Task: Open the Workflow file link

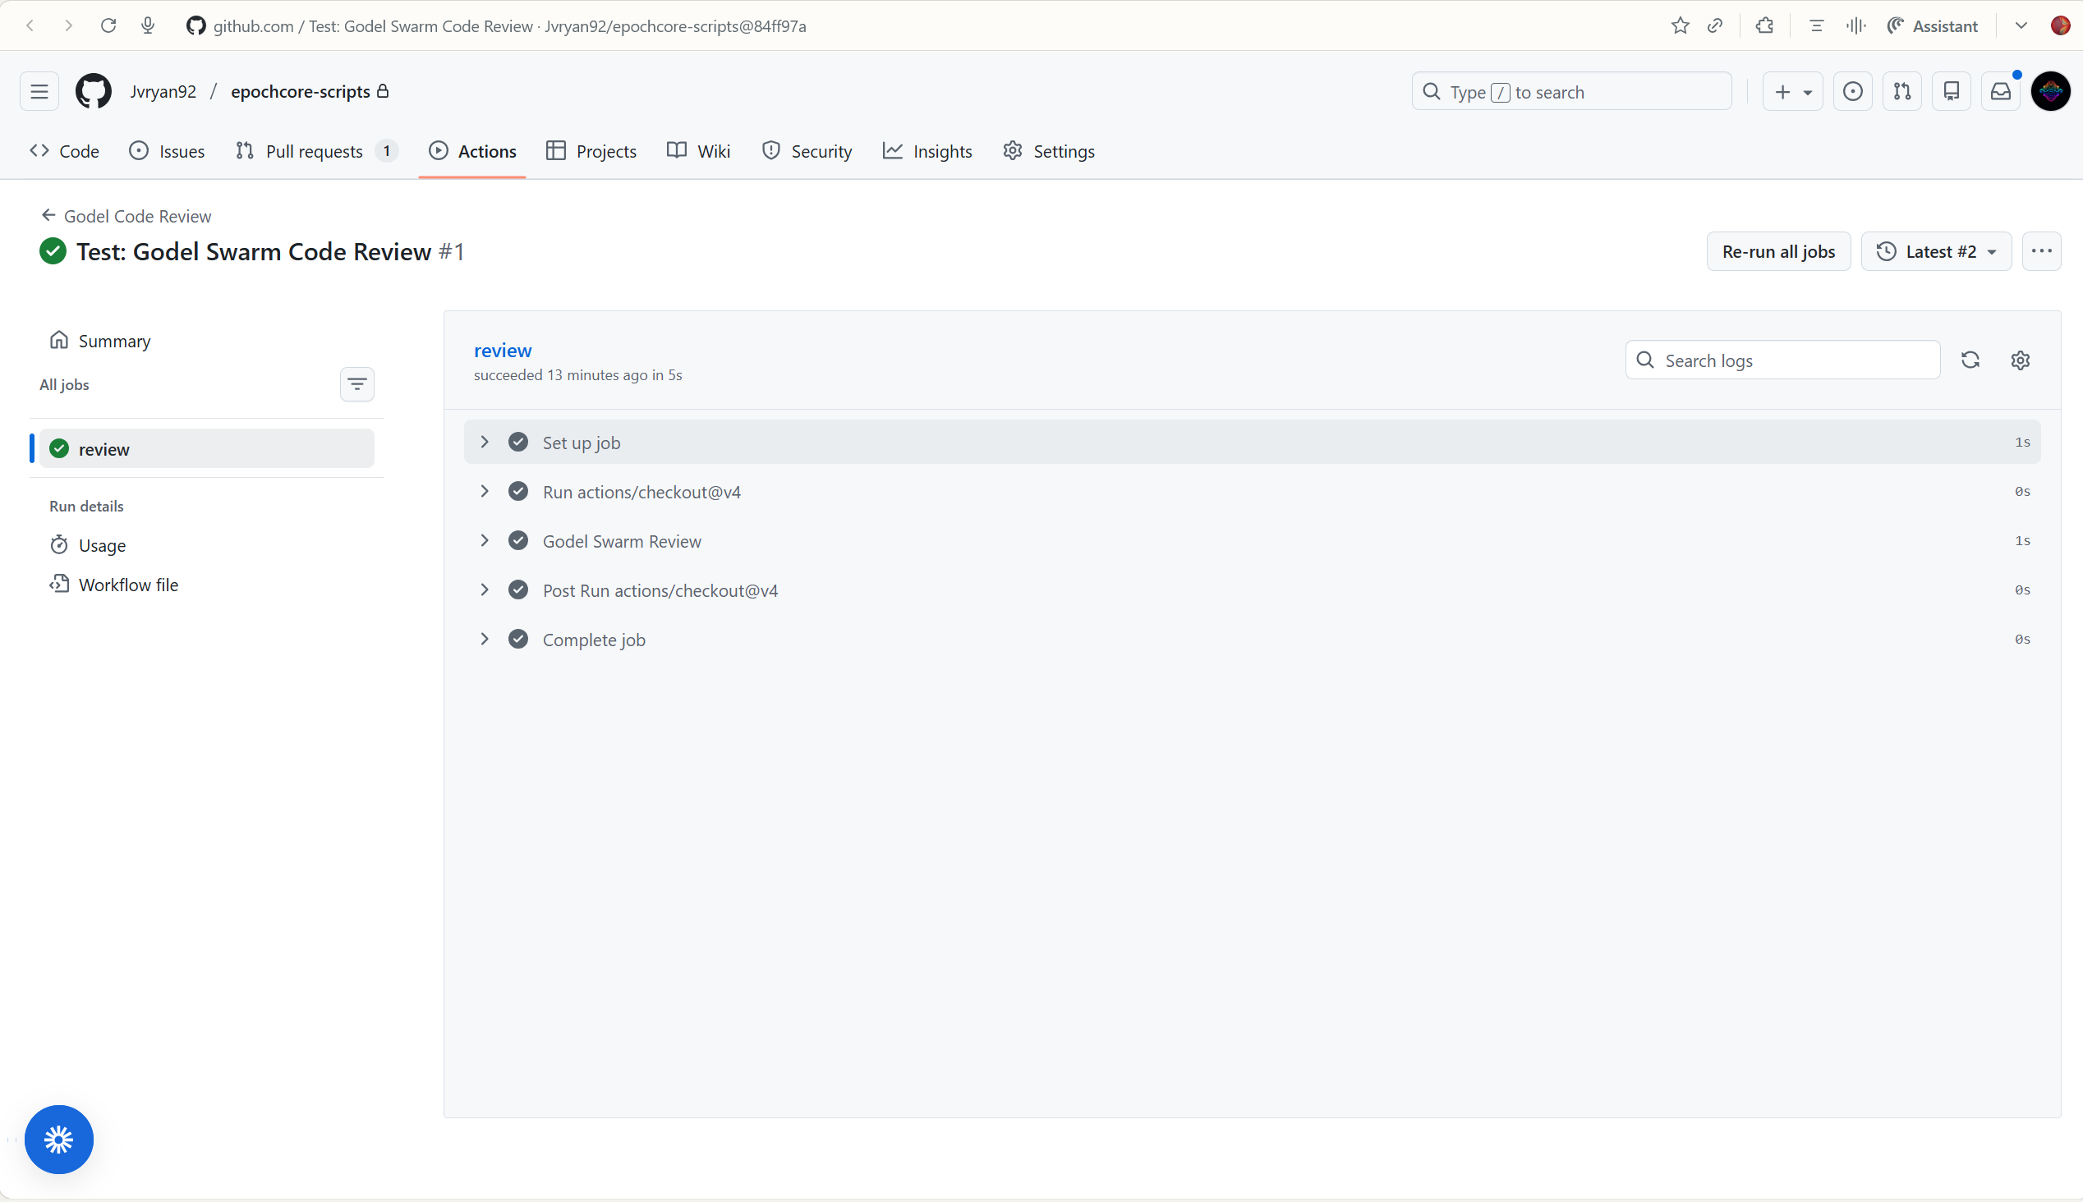Action: pyautogui.click(x=128, y=584)
